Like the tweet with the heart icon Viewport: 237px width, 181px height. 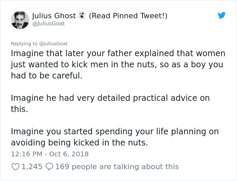pyautogui.click(x=15, y=166)
